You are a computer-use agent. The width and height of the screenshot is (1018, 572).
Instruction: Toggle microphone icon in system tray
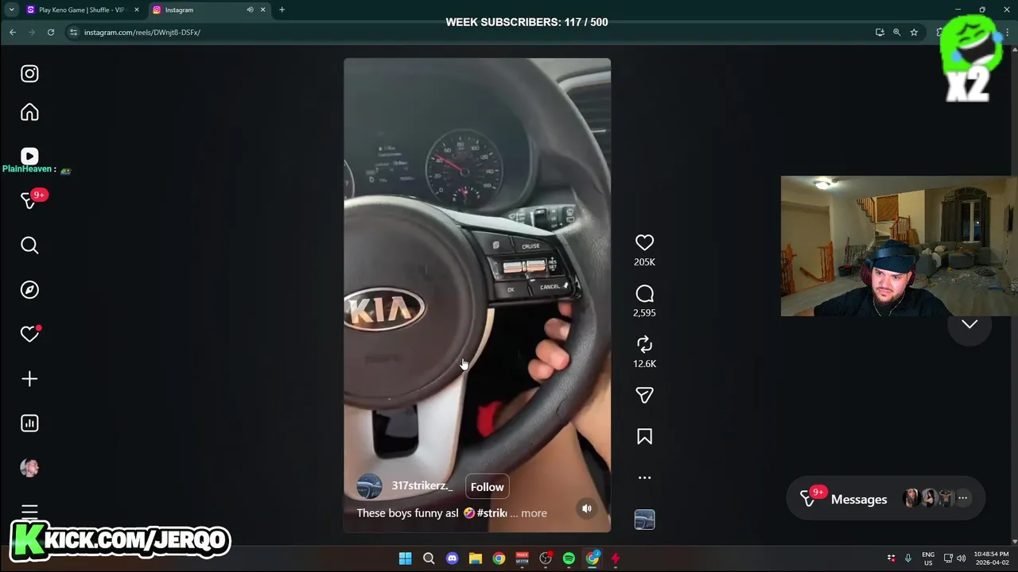[x=907, y=558]
